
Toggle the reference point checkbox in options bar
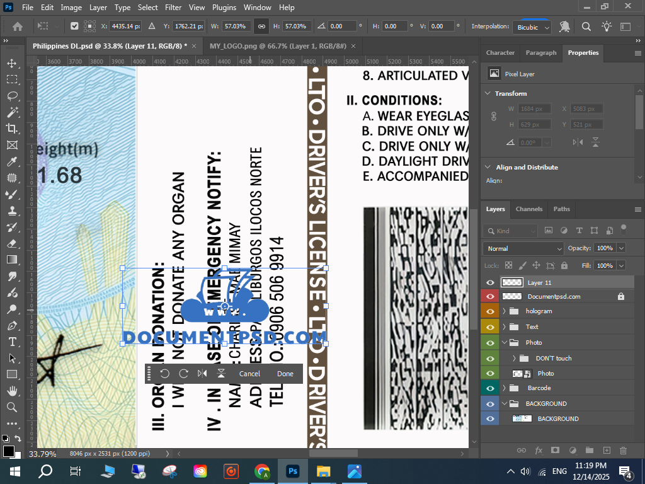coord(74,26)
